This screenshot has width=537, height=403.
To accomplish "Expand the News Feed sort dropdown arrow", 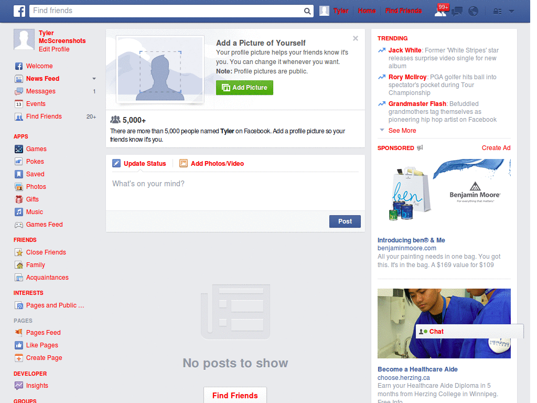I will (x=94, y=79).
